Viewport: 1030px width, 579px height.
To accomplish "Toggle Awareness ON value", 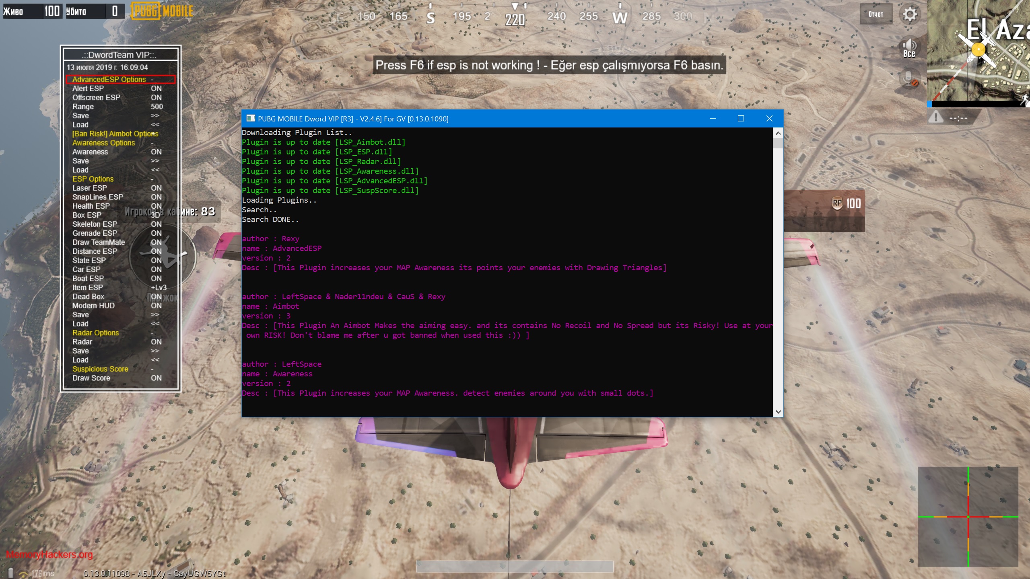I will tap(156, 152).
